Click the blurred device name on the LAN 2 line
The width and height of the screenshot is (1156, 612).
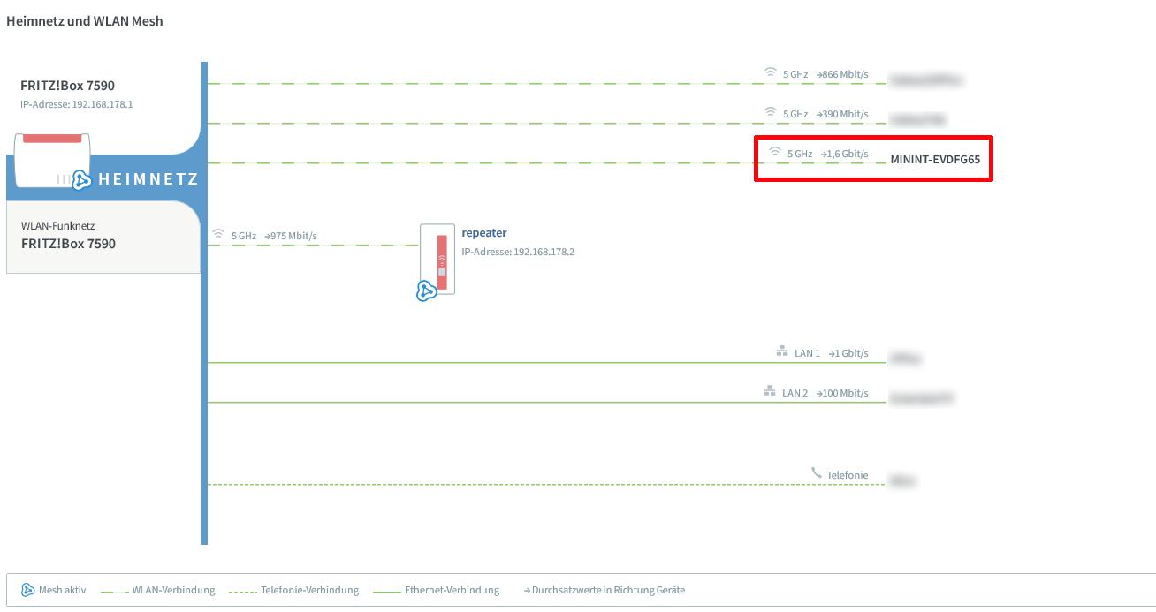(922, 398)
